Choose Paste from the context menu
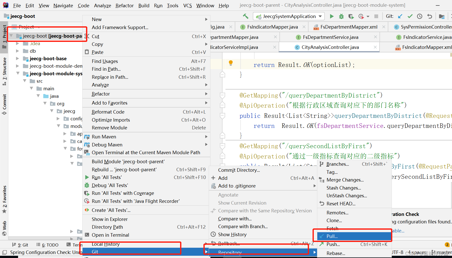The height and width of the screenshot is (258, 452). pos(146,52)
